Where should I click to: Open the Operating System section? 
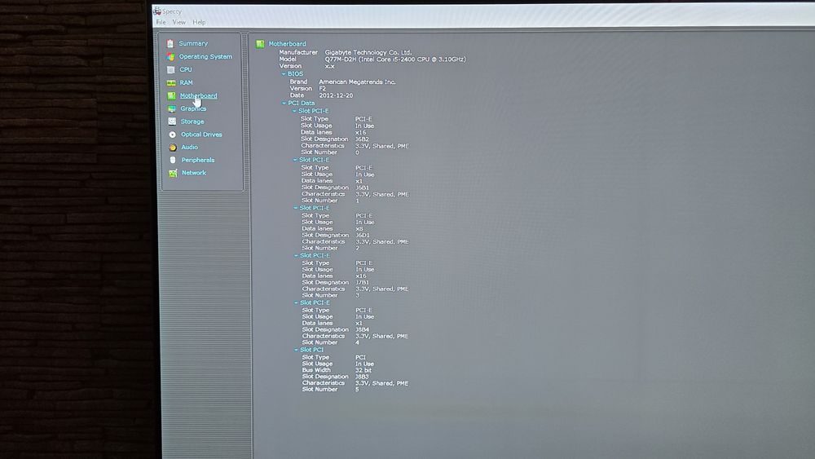(206, 56)
